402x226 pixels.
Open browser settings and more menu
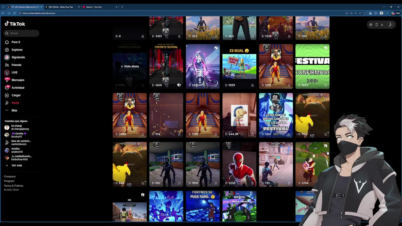(387, 13)
